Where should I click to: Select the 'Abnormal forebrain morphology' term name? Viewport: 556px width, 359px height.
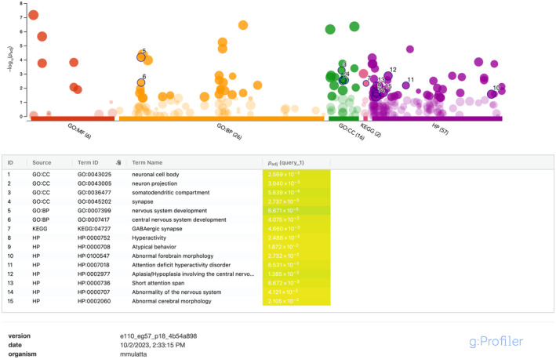[173, 256]
